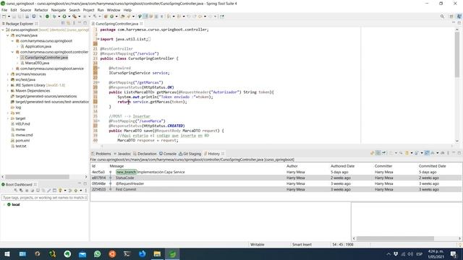This screenshot has width=463, height=260.
Task: Expand the folded import statement
Action: (x=98, y=39)
